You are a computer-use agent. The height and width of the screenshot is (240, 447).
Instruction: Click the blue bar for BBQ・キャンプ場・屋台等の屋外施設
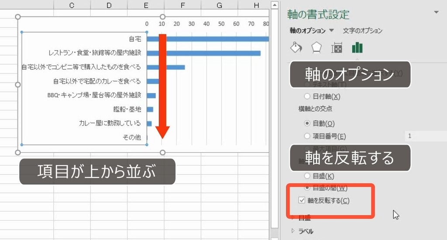tap(151, 95)
